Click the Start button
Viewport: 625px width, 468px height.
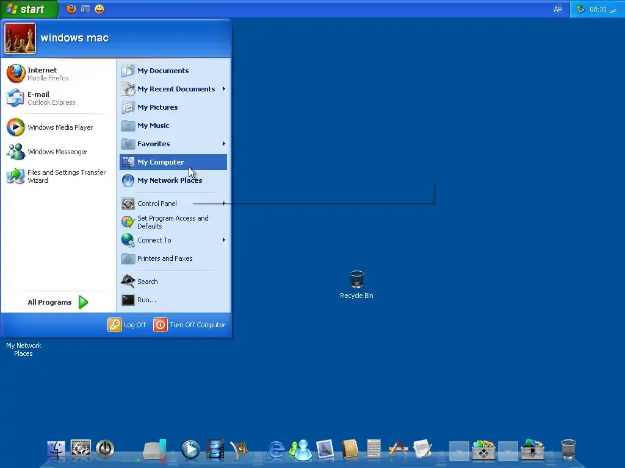coord(29,9)
